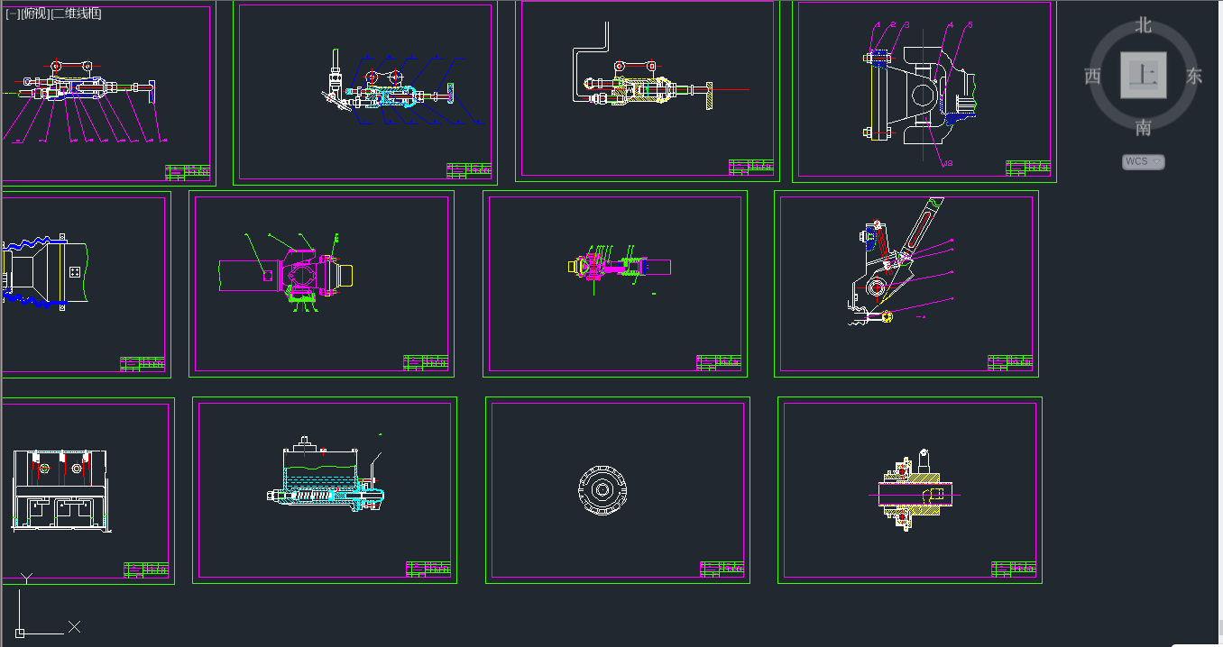Select the circular gear drawing in bottom row

[x=602, y=489]
